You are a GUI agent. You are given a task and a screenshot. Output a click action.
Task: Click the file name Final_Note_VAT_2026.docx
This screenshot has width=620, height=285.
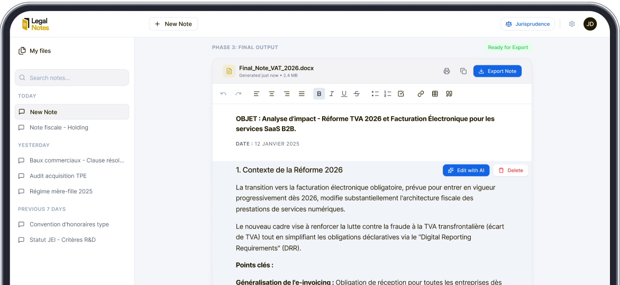[x=276, y=68]
